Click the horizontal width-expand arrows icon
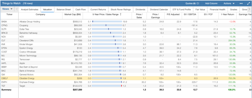This screenshot has height=98, width=252. pos(241,3)
